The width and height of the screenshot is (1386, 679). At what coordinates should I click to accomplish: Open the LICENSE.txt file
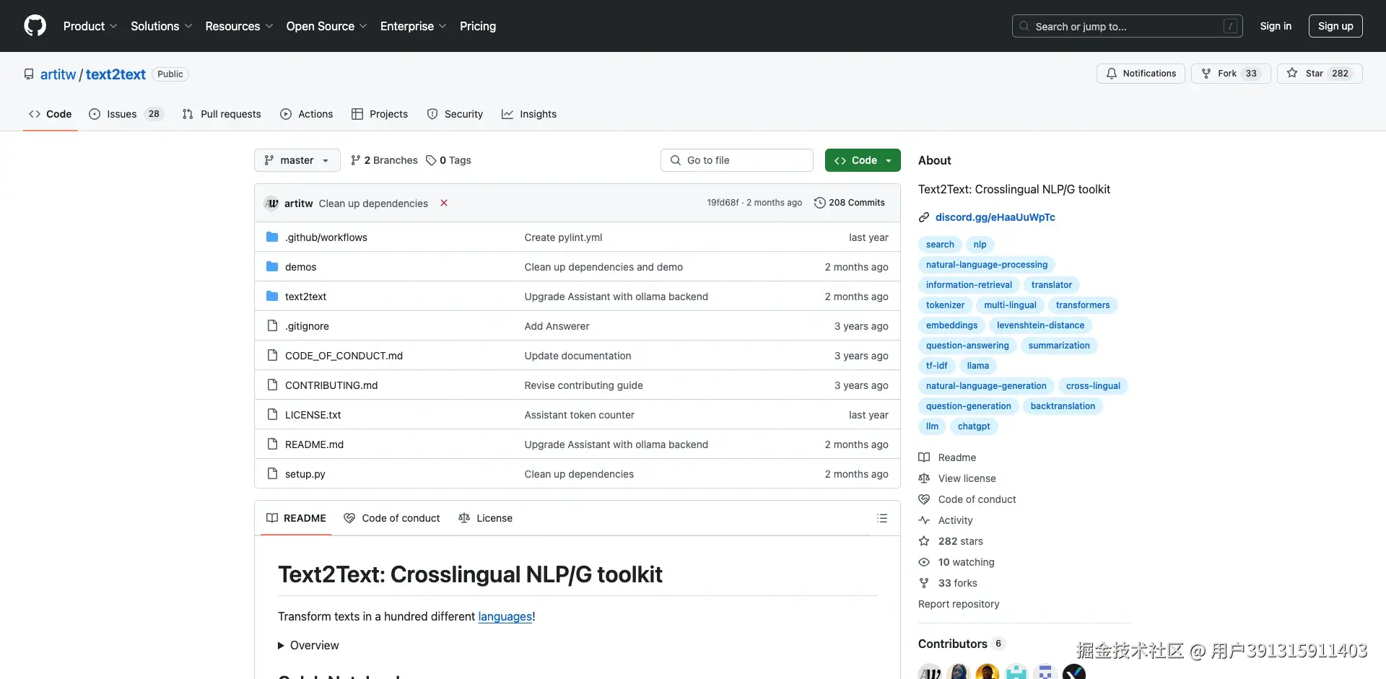pos(313,415)
